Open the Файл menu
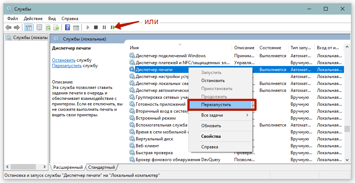 tap(12, 18)
